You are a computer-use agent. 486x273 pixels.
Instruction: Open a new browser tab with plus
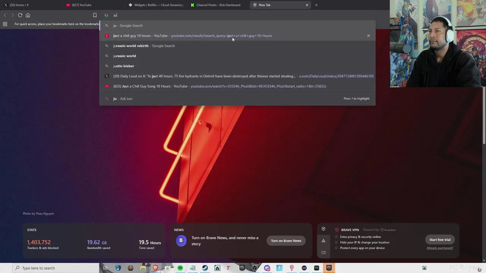click(x=316, y=5)
